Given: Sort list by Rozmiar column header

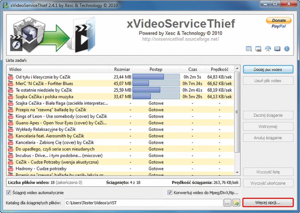Looking at the screenshot, I should 121,69.
